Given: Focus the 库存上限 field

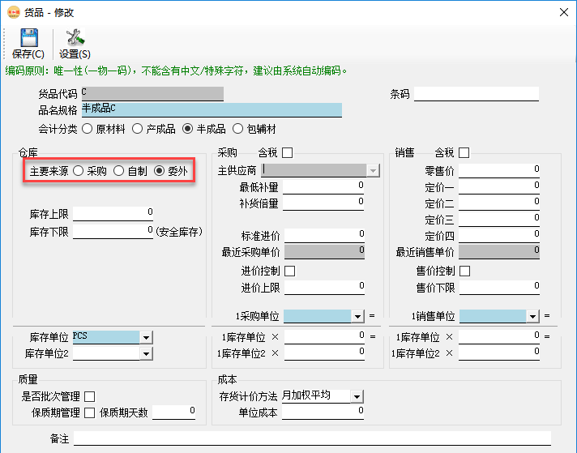Looking at the screenshot, I should click(x=113, y=214).
